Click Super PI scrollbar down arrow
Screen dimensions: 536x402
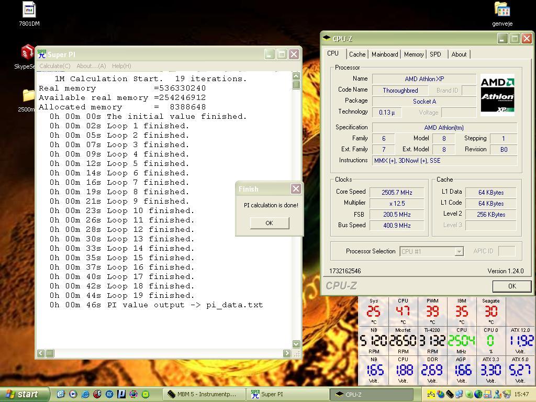[296, 343]
